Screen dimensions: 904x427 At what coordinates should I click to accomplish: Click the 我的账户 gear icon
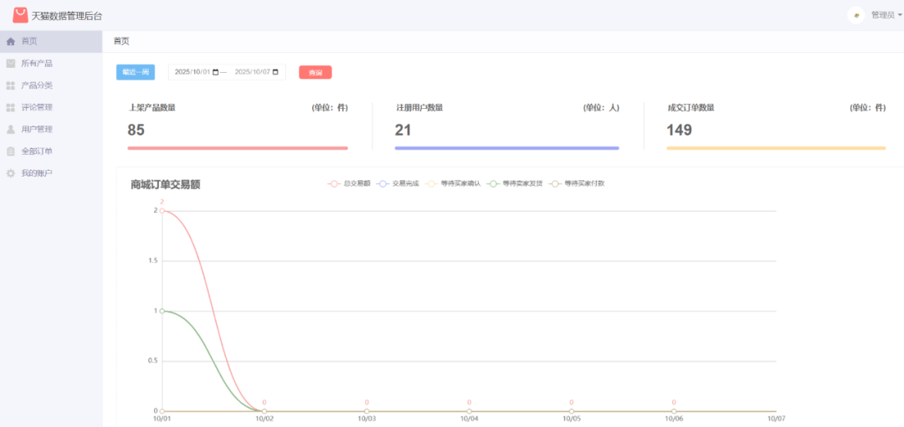pyautogui.click(x=10, y=173)
